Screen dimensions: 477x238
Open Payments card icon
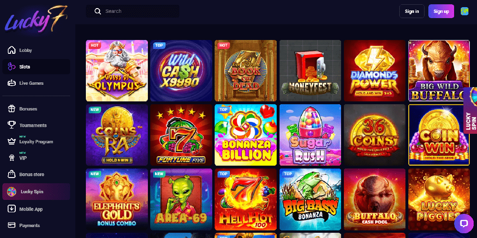(11, 225)
